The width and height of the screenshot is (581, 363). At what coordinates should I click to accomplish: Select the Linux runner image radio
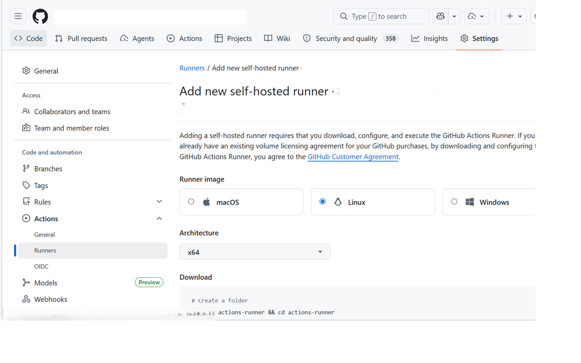click(x=322, y=202)
